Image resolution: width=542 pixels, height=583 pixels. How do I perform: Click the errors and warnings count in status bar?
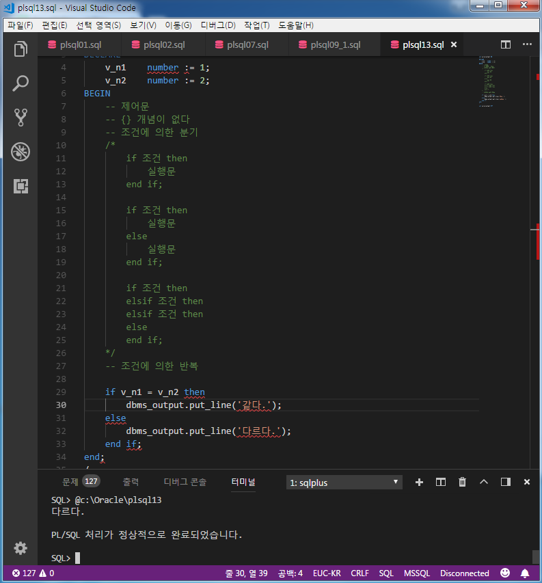(x=33, y=573)
